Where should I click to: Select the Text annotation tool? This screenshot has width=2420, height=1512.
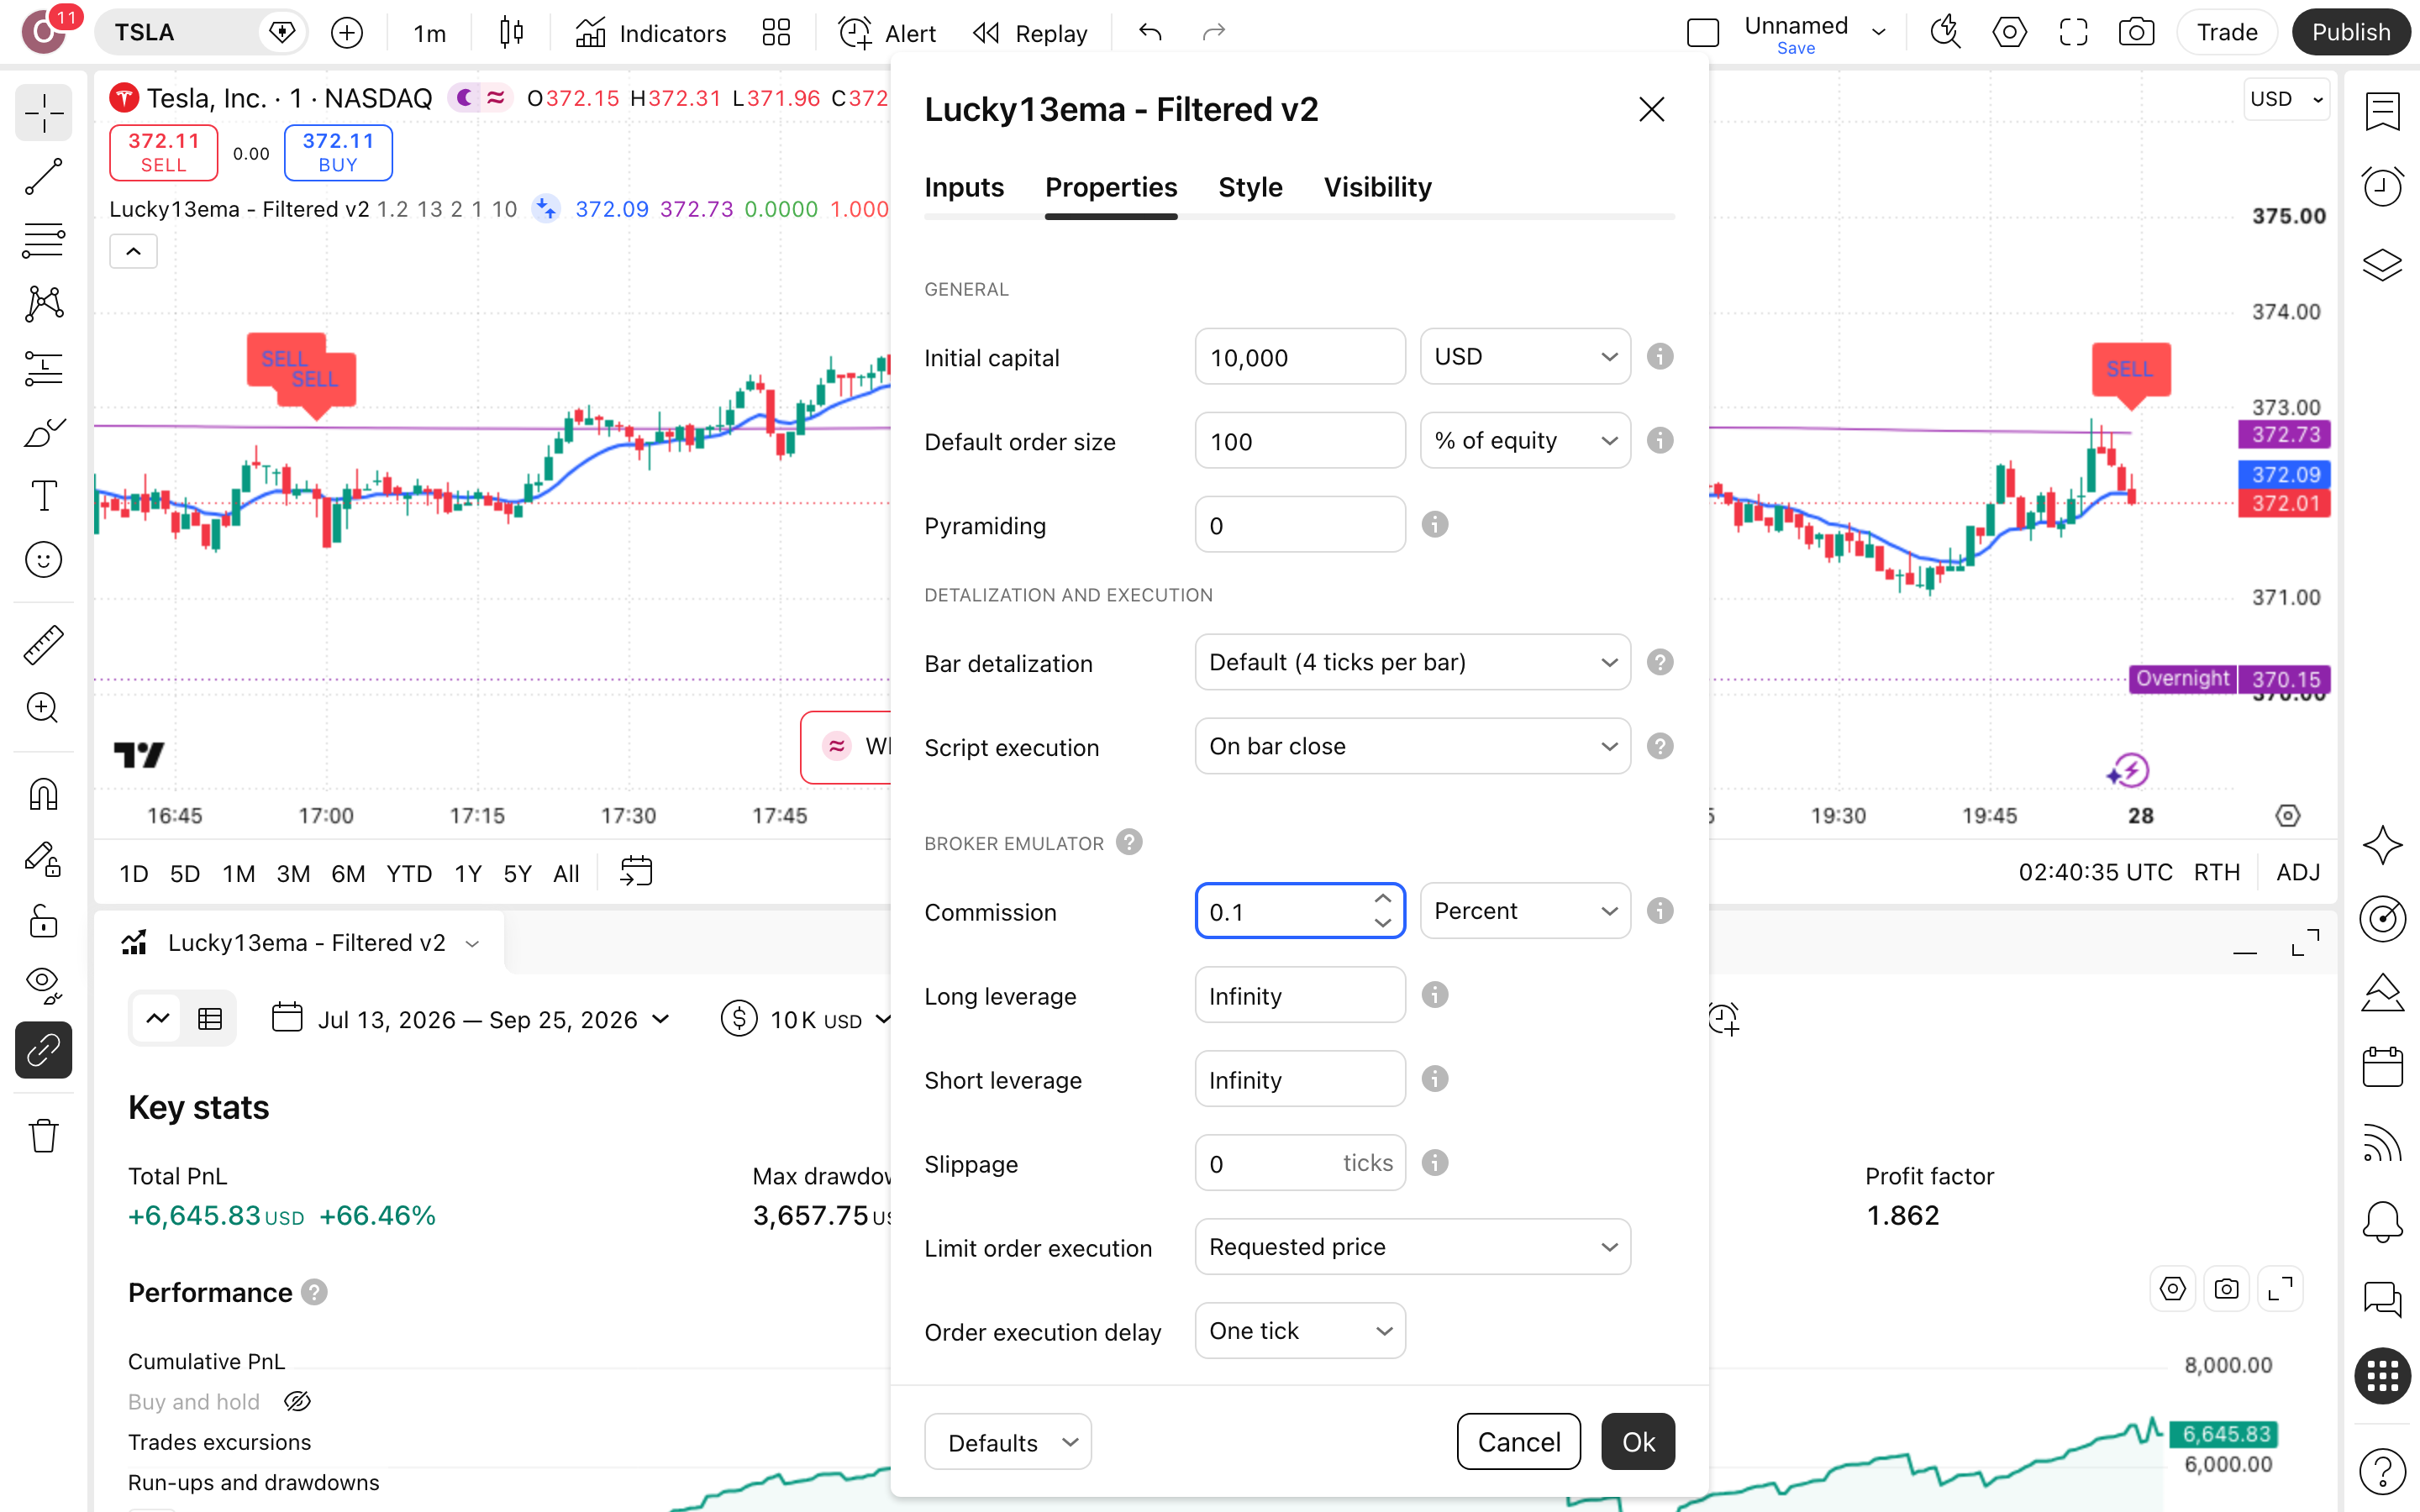pyautogui.click(x=43, y=496)
